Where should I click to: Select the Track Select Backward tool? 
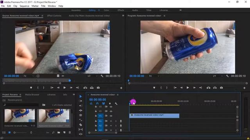(81, 106)
